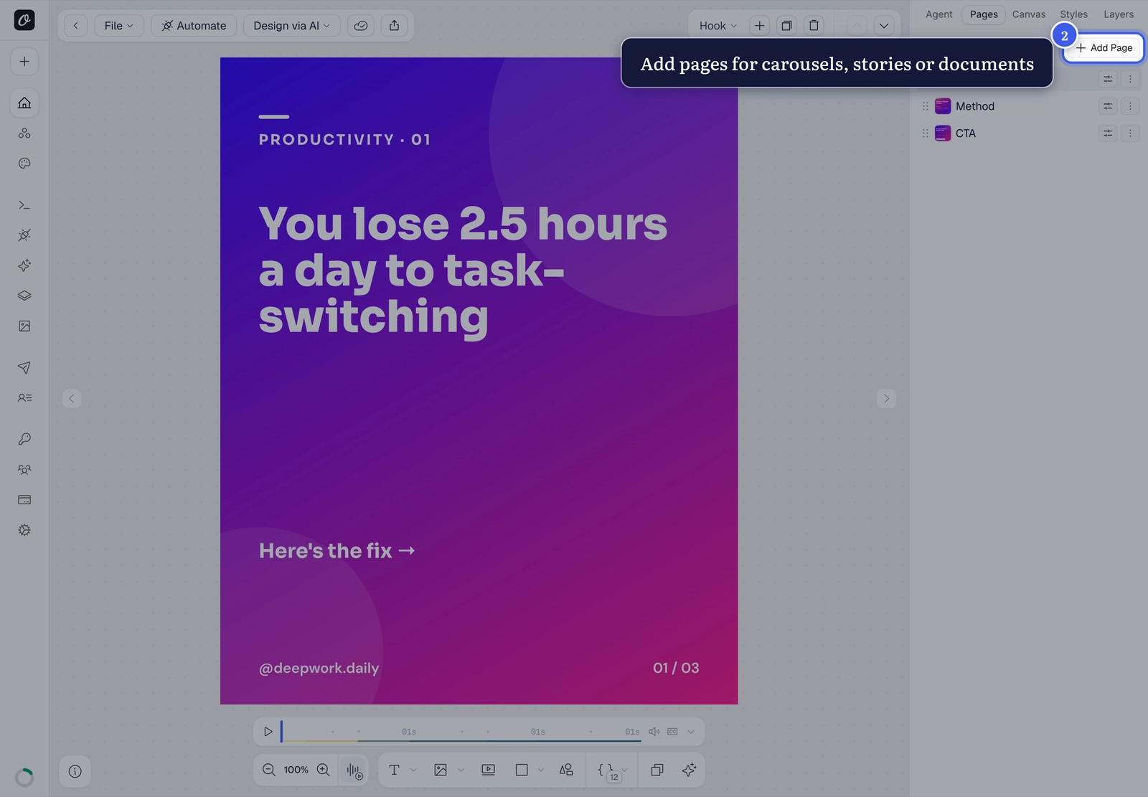The height and width of the screenshot is (797, 1148).
Task: Click the back arrow next to File
Action: click(75, 26)
